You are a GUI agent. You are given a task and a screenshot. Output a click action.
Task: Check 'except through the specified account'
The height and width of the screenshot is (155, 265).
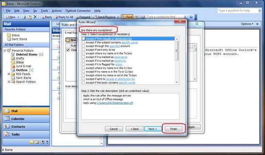pos(83,46)
